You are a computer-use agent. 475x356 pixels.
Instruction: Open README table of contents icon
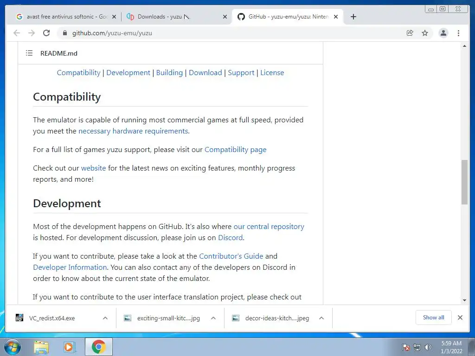click(x=29, y=53)
